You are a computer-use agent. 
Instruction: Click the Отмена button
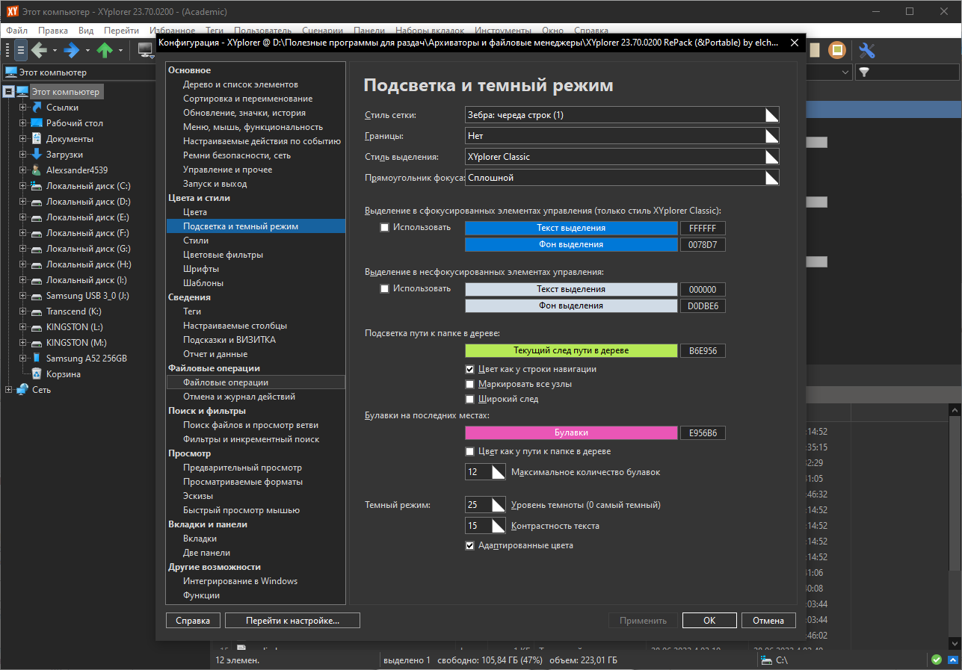coord(768,621)
